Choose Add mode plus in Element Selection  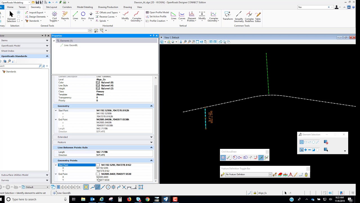[305, 150]
